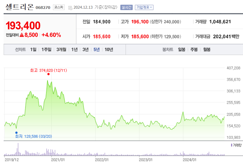Screen dimensions: 243x164
Task: Switch to 월봉 candle chart
Action: pyautogui.click(x=207, y=49)
